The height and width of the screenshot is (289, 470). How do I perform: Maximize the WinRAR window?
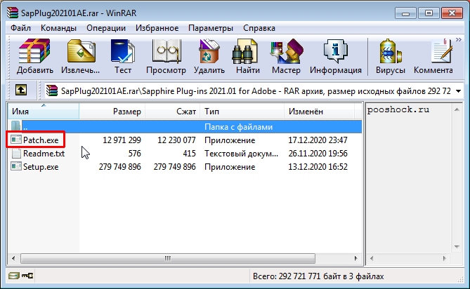[x=429, y=13]
